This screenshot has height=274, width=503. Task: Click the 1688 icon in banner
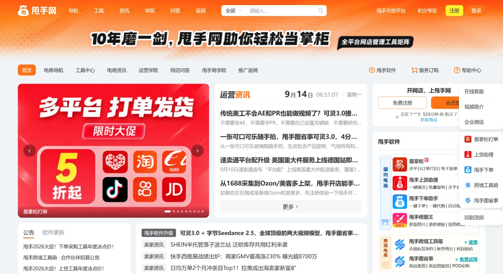click(x=174, y=162)
